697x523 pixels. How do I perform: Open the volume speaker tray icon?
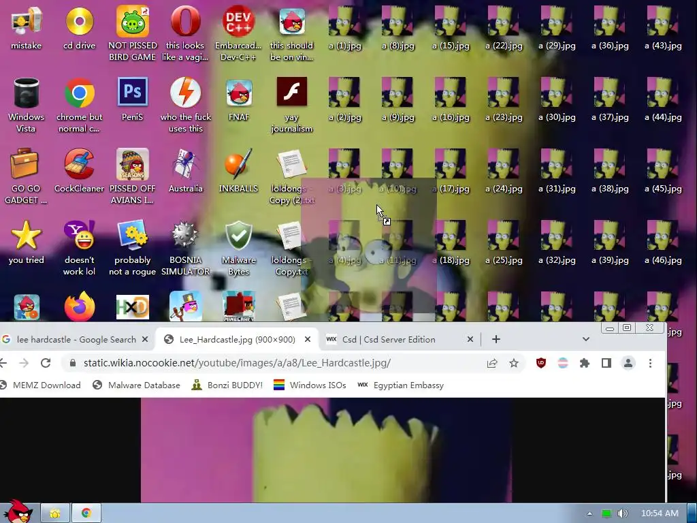coord(623,513)
